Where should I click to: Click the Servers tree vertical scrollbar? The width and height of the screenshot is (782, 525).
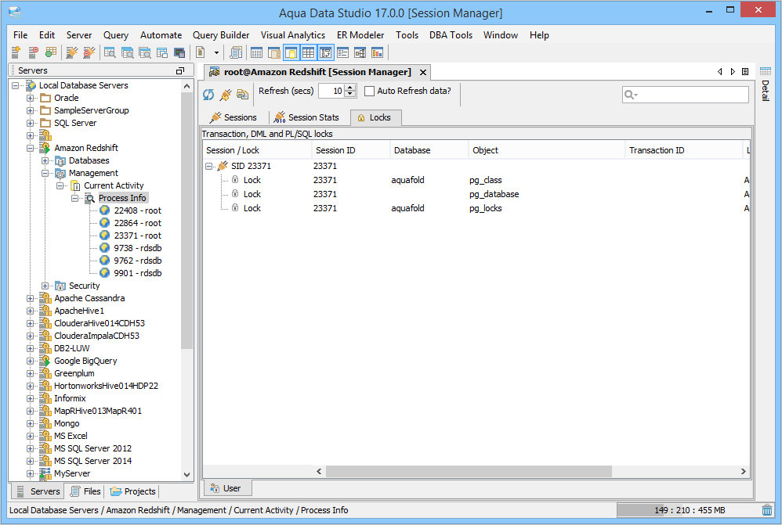[187, 221]
